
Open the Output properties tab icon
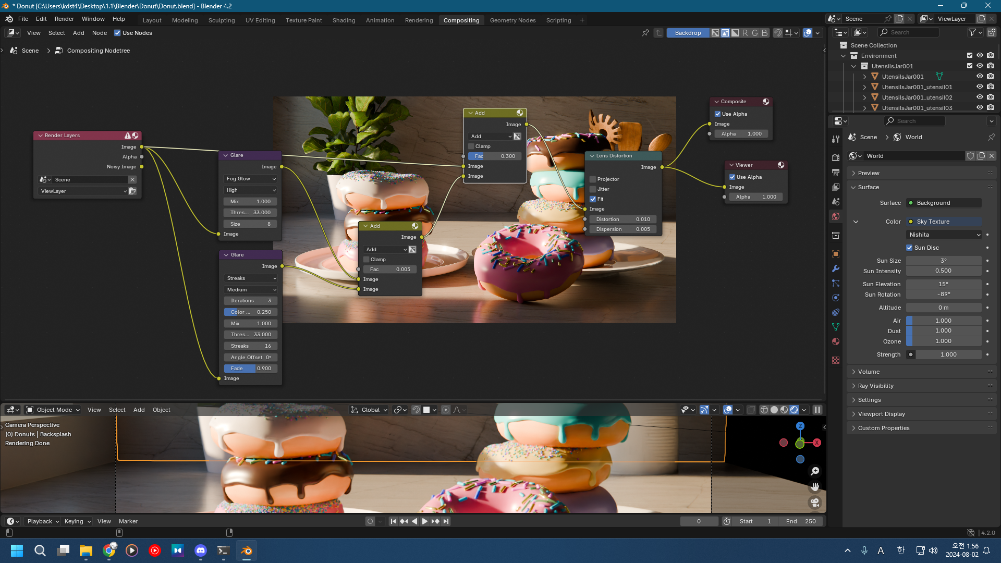tap(836, 173)
